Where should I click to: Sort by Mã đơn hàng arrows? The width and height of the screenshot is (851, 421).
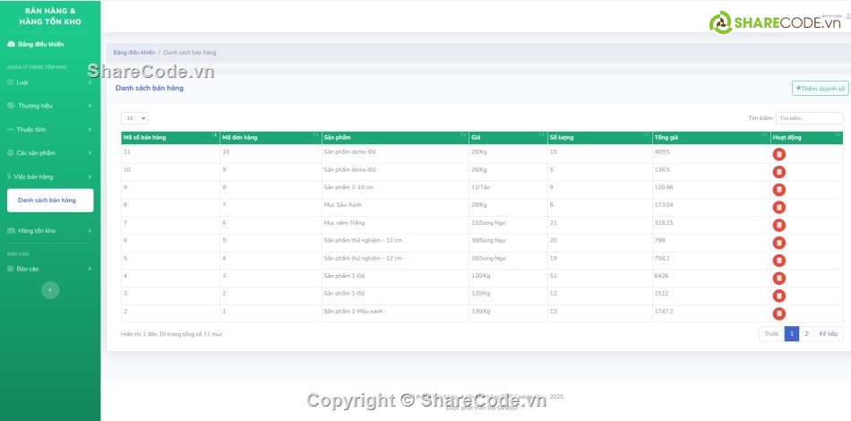[x=317, y=135]
